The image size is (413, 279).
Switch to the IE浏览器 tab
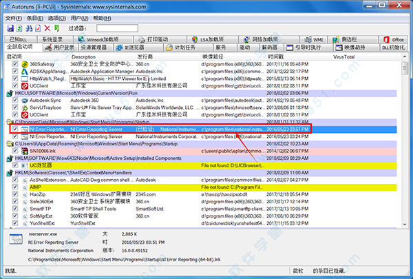click(138, 48)
